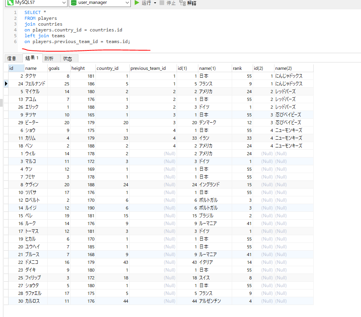The height and width of the screenshot is (317, 361).
Task: Click the name column header
Action: [36, 68]
